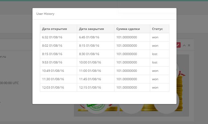Image resolution: width=208 pixels, height=124 pixels.
Task: Click close date '10:00 01/08/16'
Action: (90, 62)
